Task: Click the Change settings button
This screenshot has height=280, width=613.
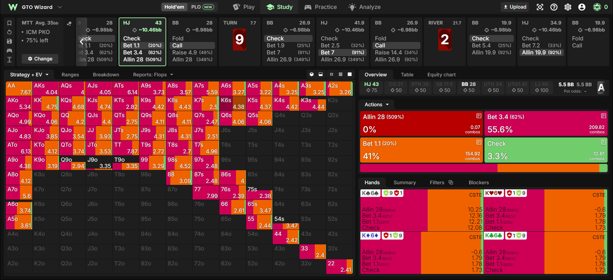Action: click(40, 59)
